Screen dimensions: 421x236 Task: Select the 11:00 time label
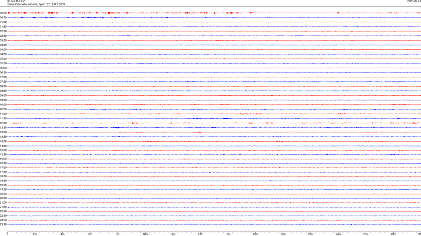[x=3, y=114]
